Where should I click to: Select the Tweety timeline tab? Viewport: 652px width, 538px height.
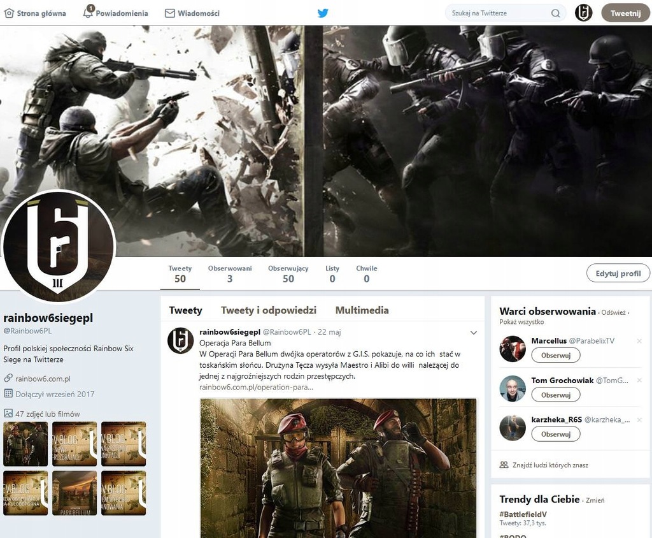point(185,310)
